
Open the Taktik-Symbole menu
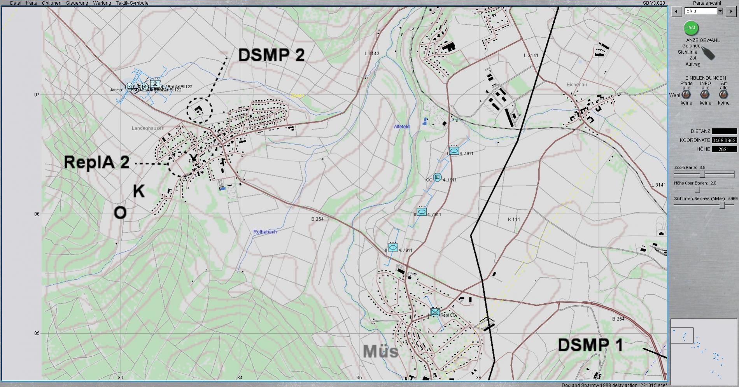click(x=132, y=3)
